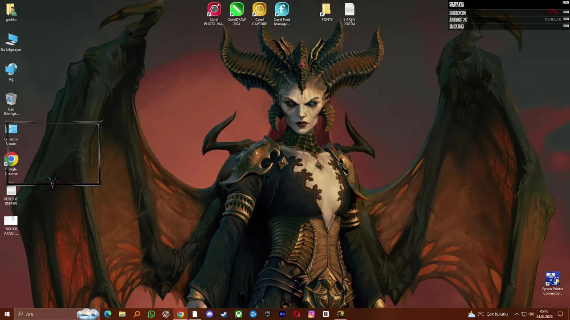Screen dimensions: 570x320
Task: Select the VERESİYE DEFTERİ text file
Action: [11, 196]
